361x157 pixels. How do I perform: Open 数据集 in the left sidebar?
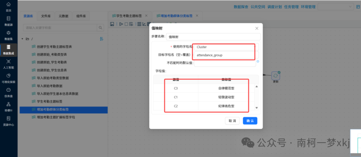9,35
